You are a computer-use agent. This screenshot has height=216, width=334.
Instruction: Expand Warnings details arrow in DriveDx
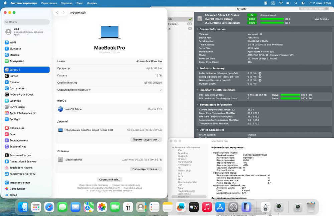(x=260, y=80)
